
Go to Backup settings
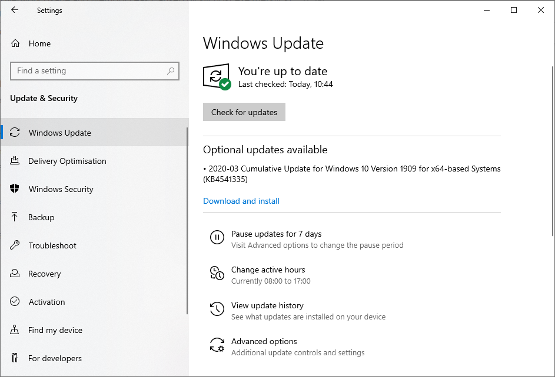pos(95,217)
